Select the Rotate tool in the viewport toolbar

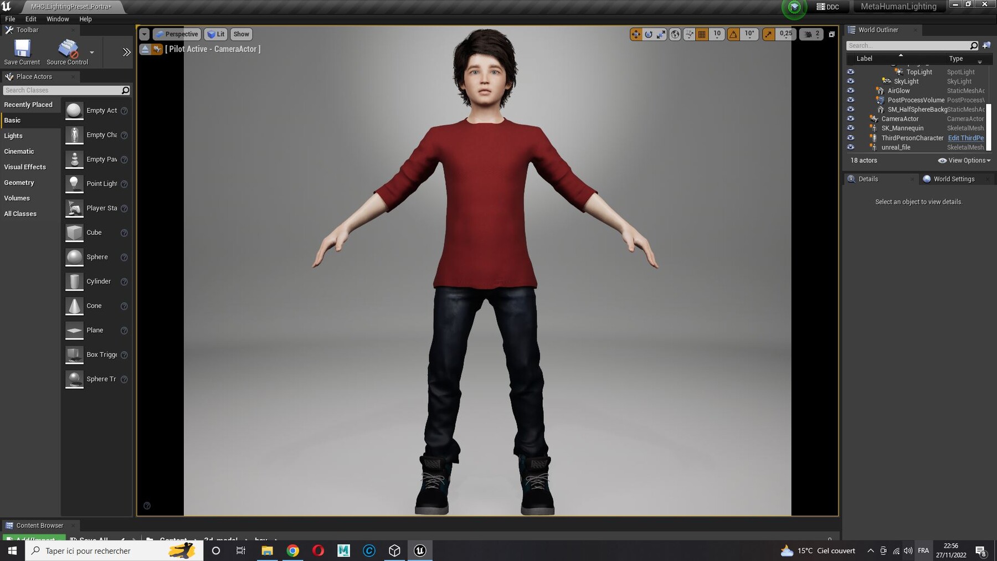point(649,34)
